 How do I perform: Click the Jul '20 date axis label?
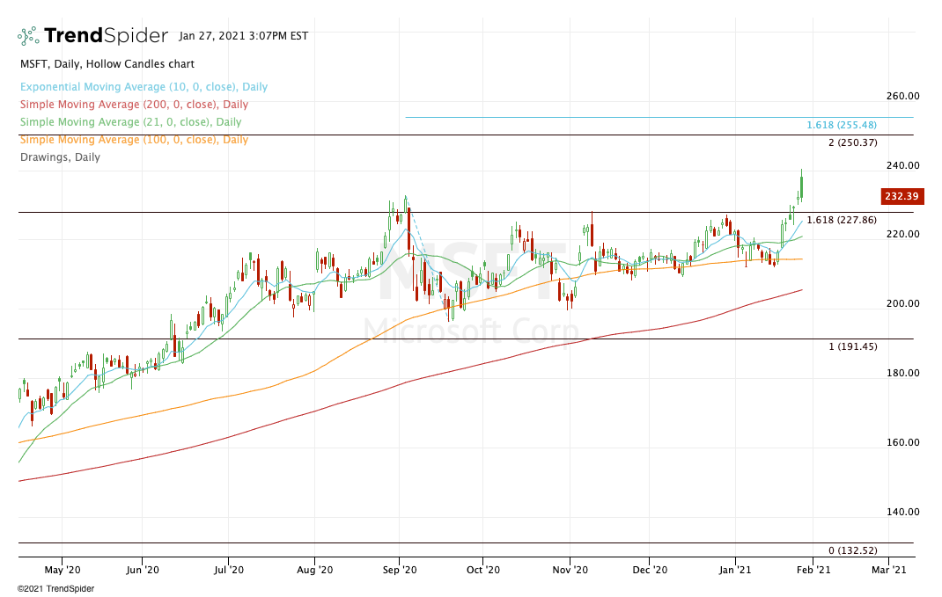click(229, 570)
